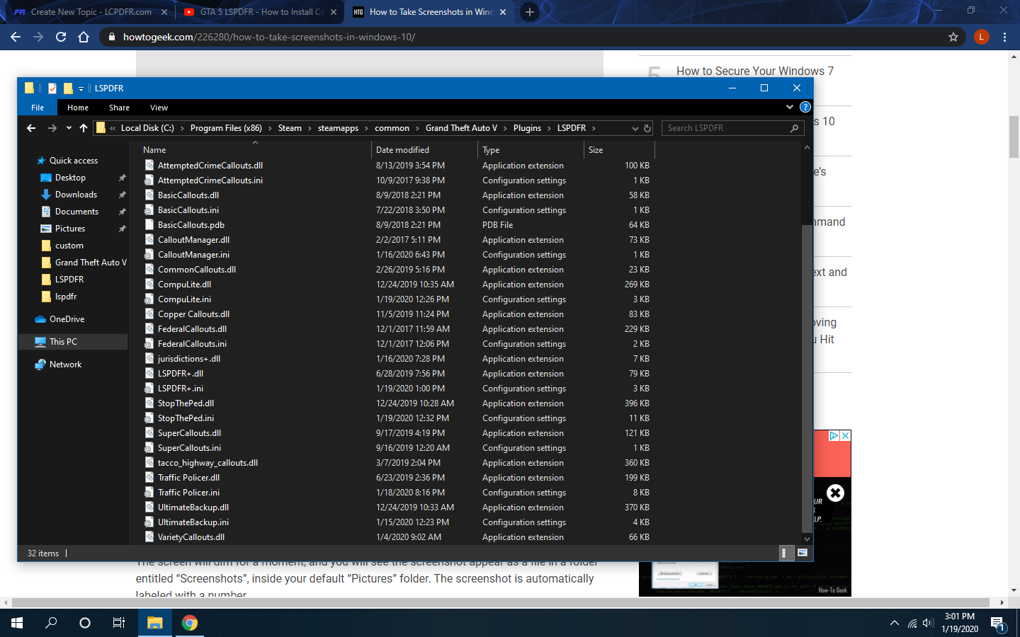1020x637 pixels.
Task: Close the ad with the black X circle
Action: pyautogui.click(x=835, y=493)
